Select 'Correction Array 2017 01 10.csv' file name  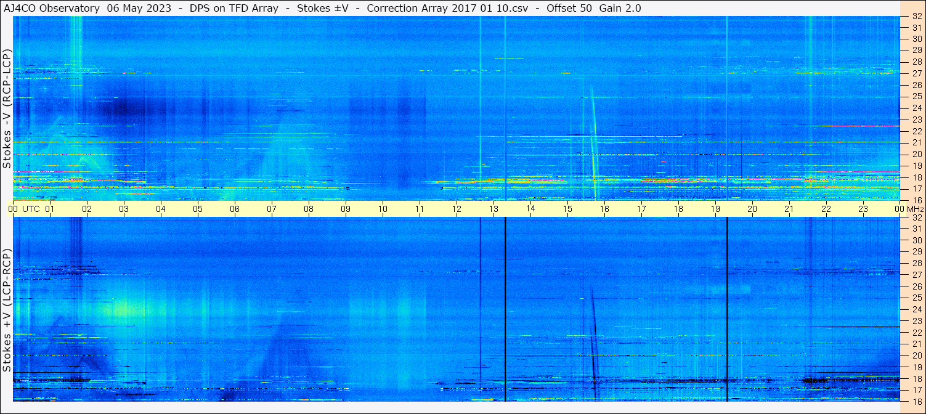click(x=447, y=8)
